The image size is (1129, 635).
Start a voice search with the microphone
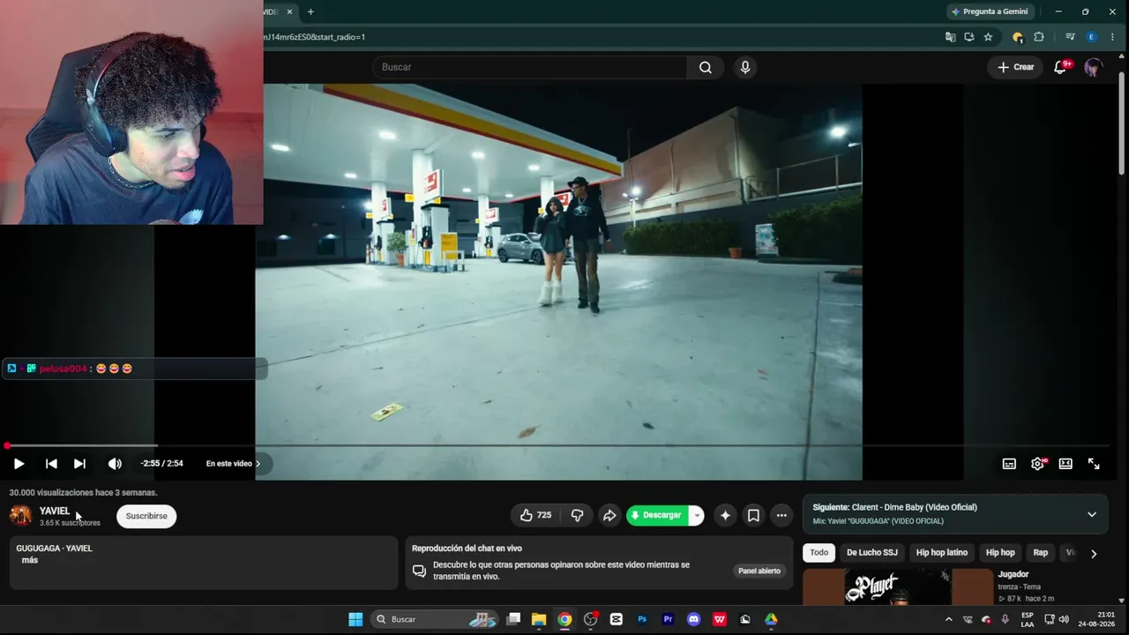[x=745, y=67]
